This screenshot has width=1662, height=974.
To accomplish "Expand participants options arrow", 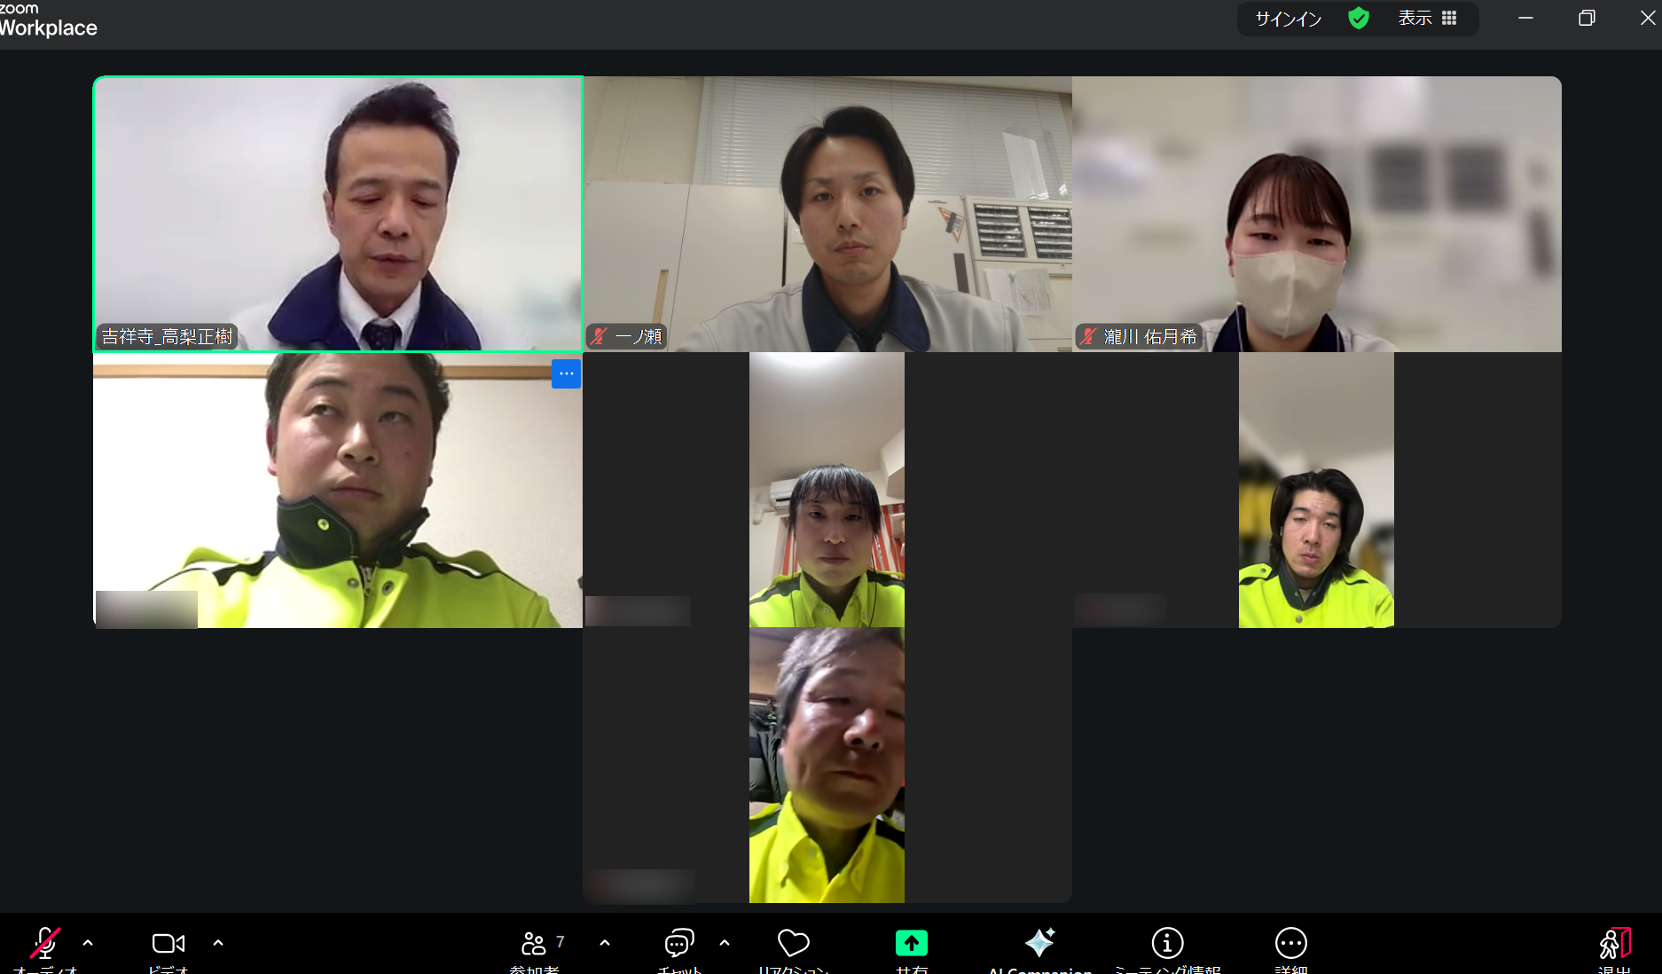I will pyautogui.click(x=605, y=943).
